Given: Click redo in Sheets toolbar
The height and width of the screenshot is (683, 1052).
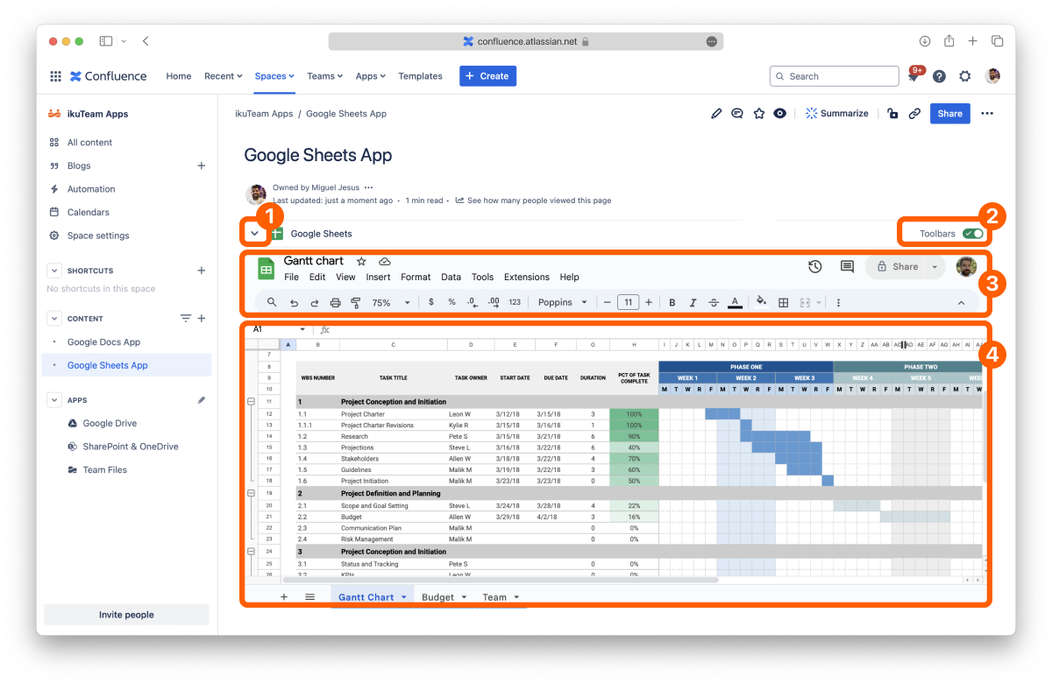Looking at the screenshot, I should click(315, 303).
